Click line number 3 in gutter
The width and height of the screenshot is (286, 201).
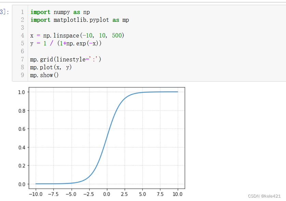click(x=22, y=28)
